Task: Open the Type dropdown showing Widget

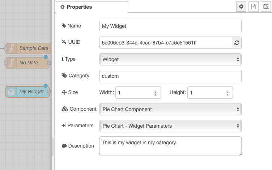Action: 170,59
